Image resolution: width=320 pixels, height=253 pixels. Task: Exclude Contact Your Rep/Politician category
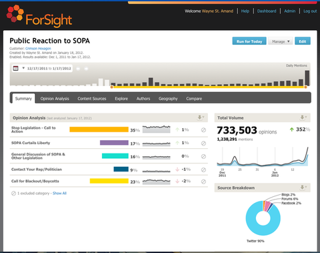(x=203, y=170)
